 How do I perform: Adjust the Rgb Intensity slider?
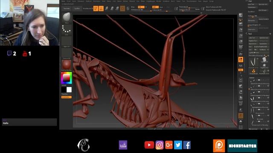(141, 10)
